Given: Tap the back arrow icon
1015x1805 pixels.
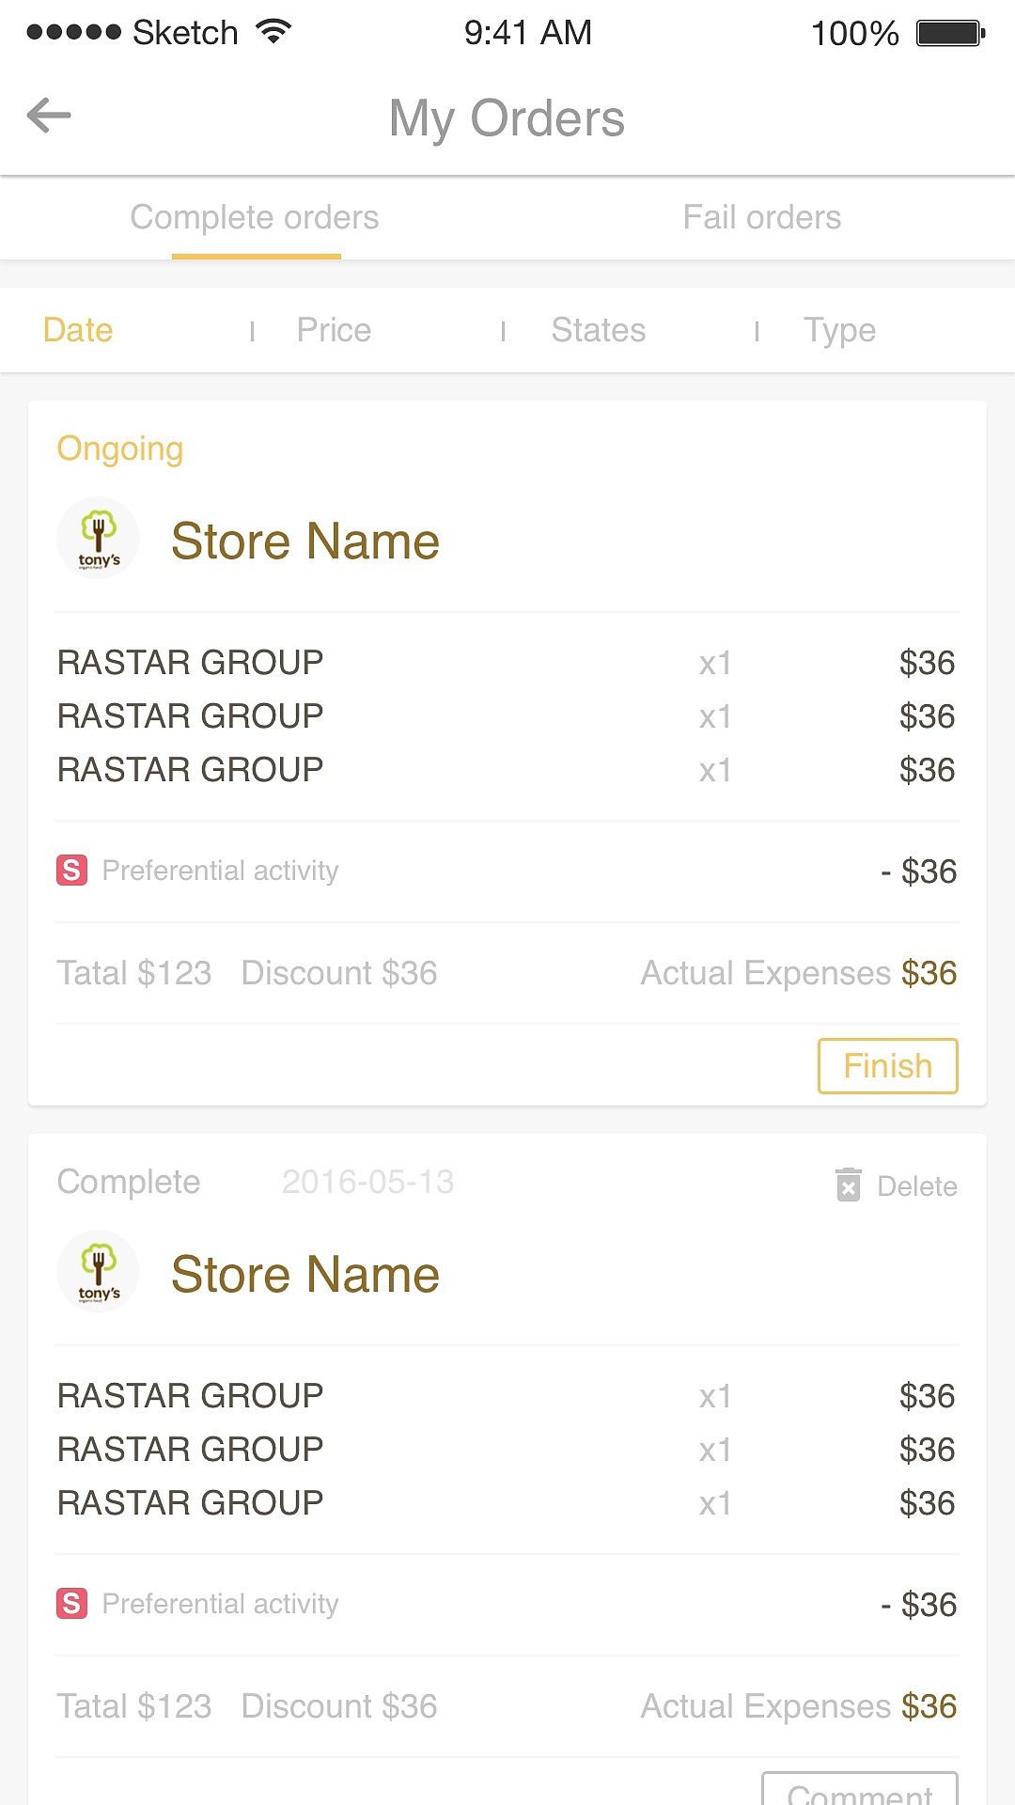Looking at the screenshot, I should pyautogui.click(x=49, y=116).
